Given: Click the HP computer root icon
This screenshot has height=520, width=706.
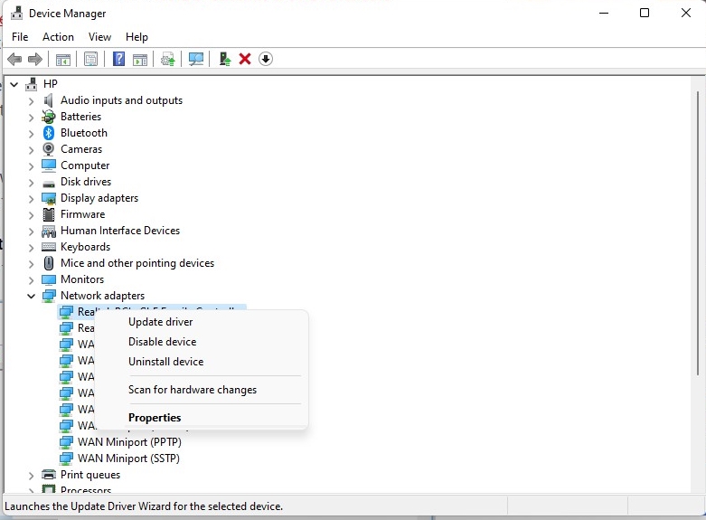Looking at the screenshot, I should (32, 84).
